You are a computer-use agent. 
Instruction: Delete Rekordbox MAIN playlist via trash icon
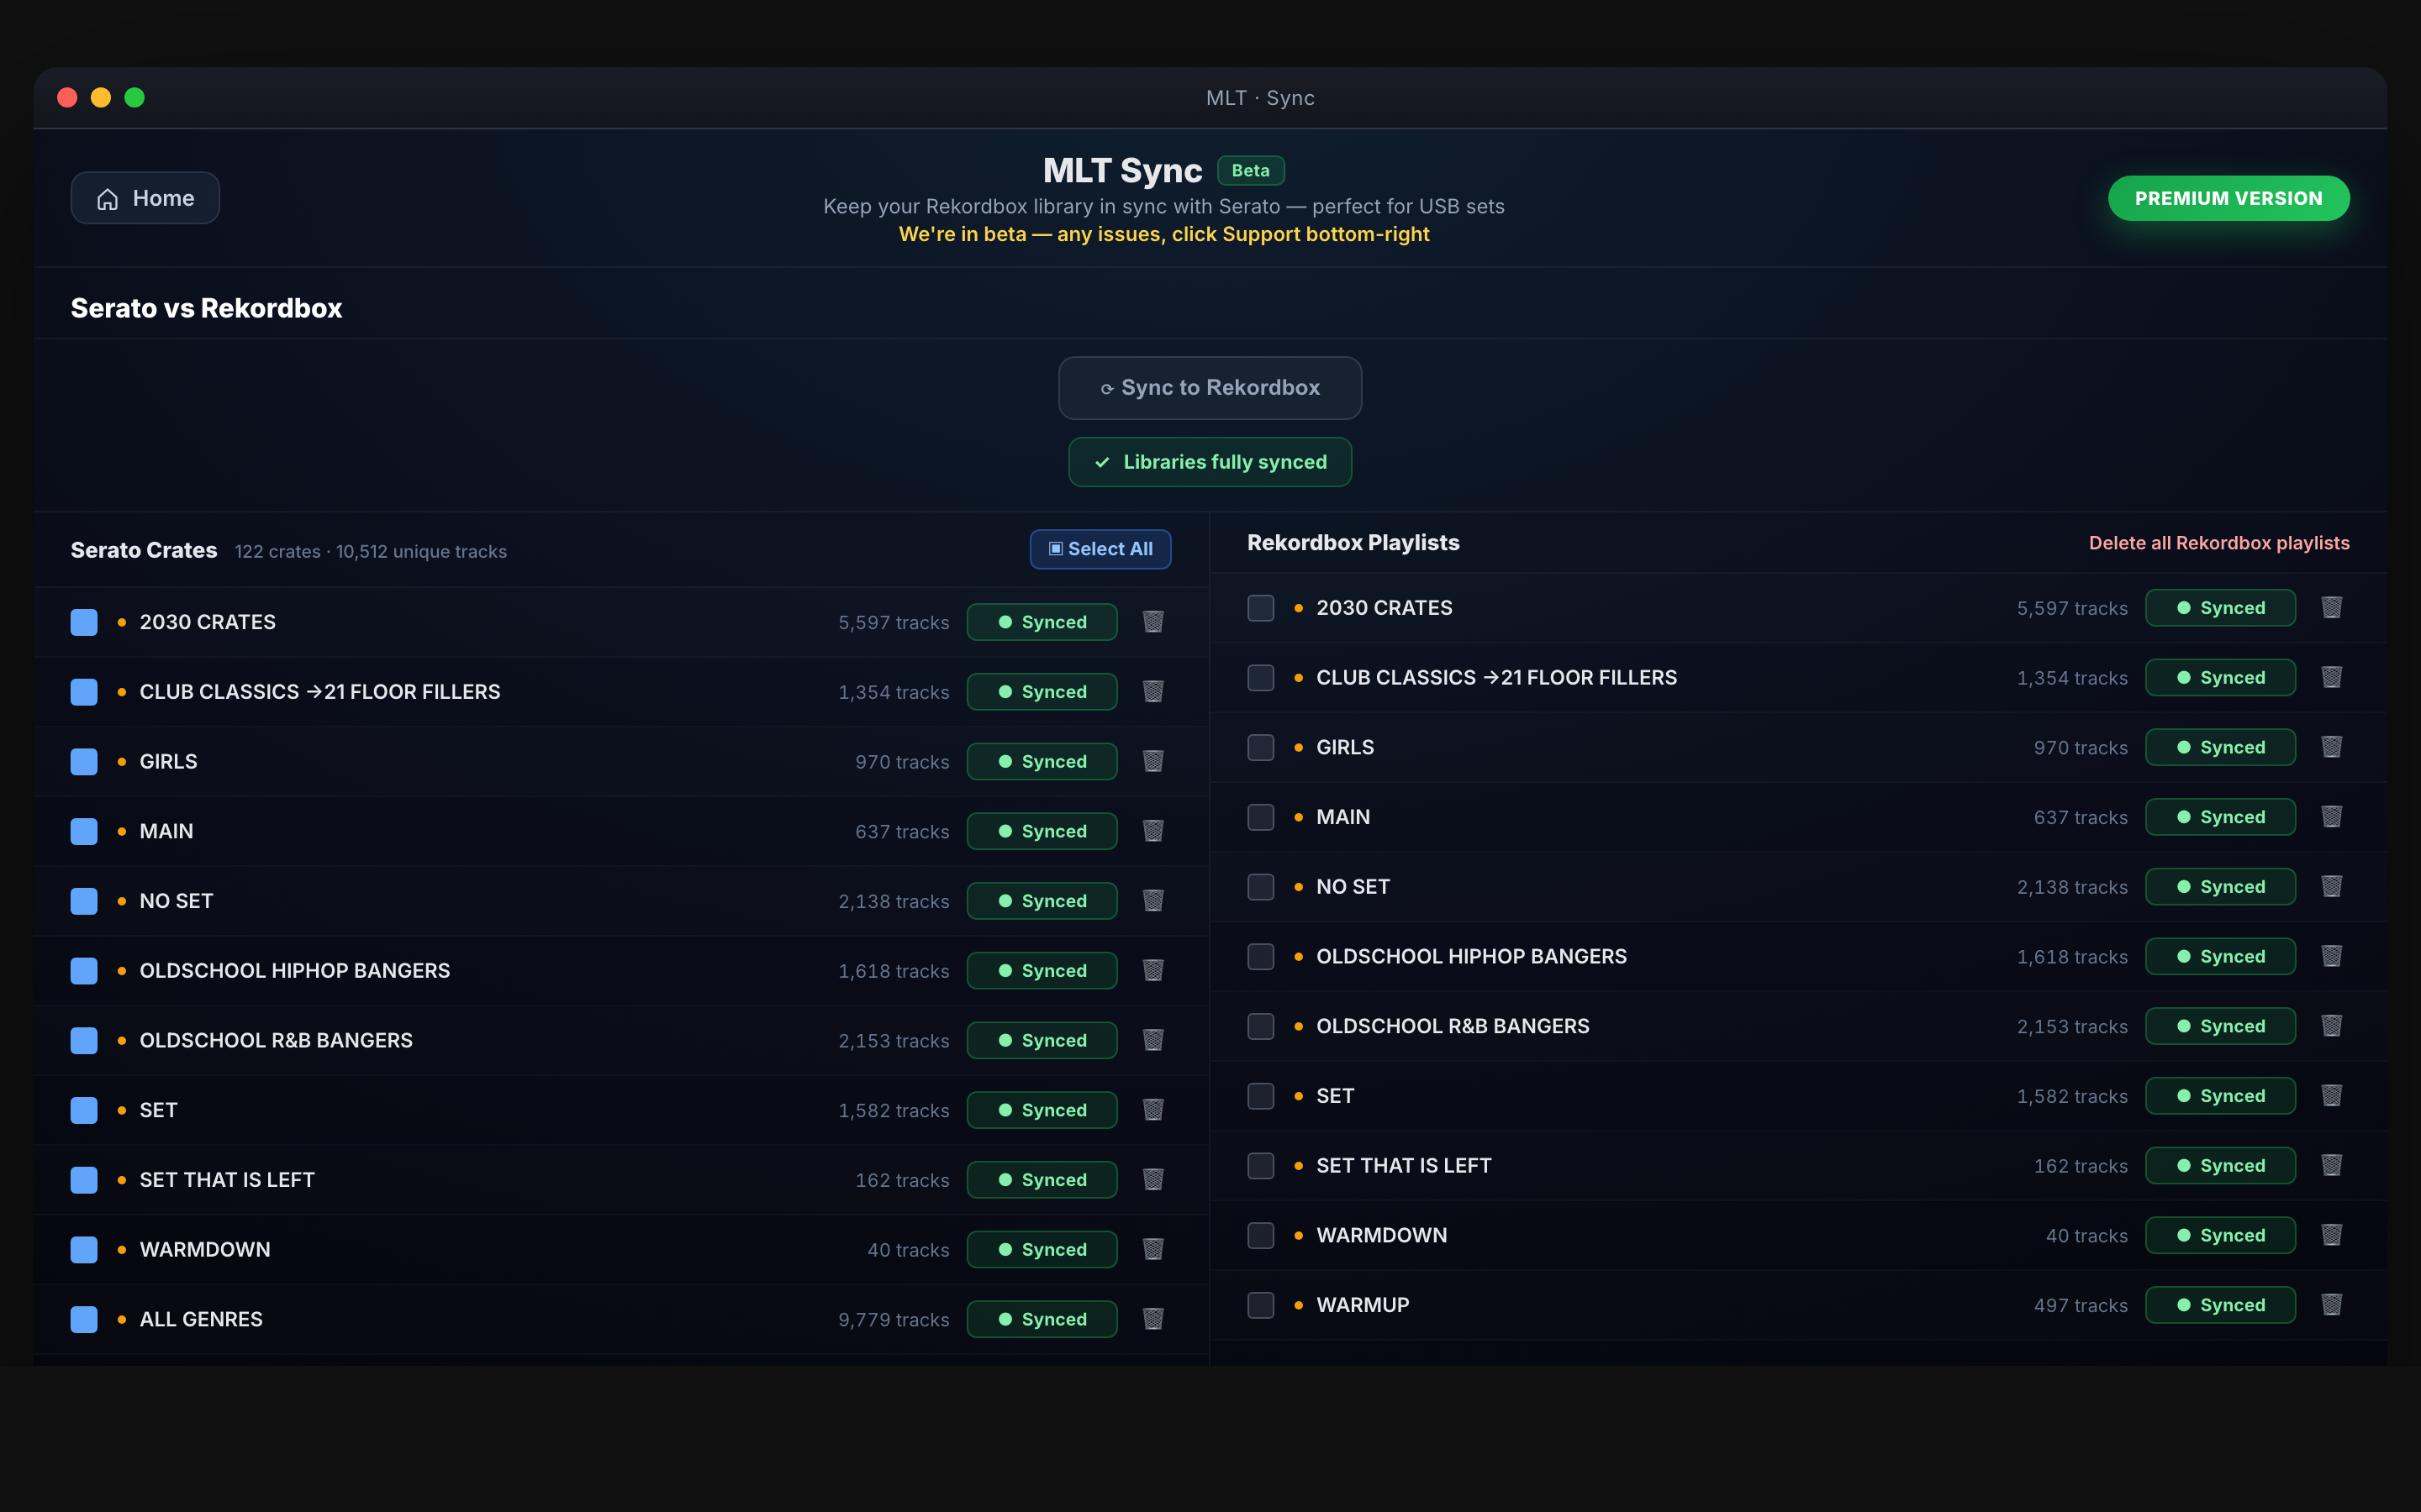coord(2331,817)
